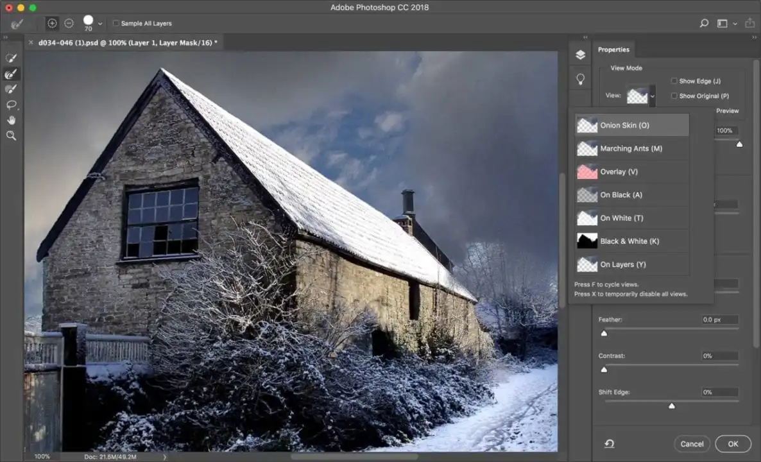Choose On Layers (Y) view mode

[x=632, y=264]
